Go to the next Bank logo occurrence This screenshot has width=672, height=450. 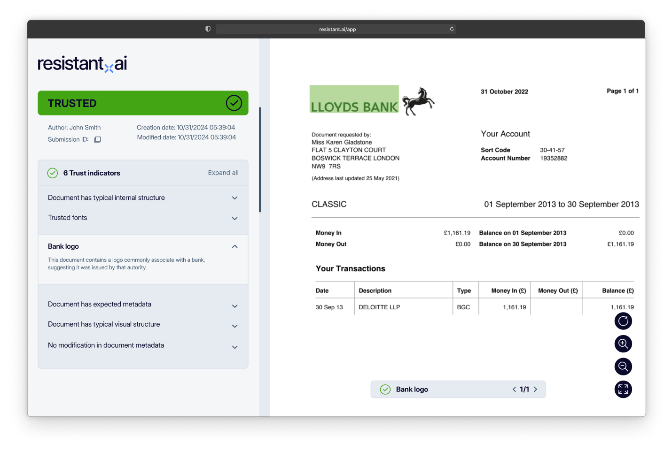coord(536,389)
